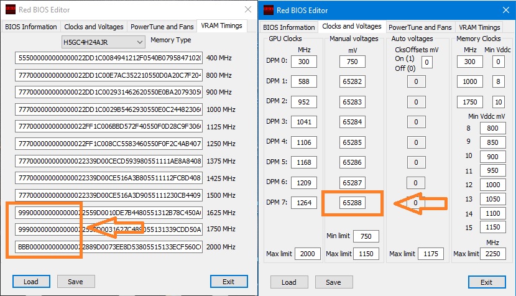Click DPM 1 GPU clock field 588
The image size is (516, 296).
pyautogui.click(x=304, y=81)
